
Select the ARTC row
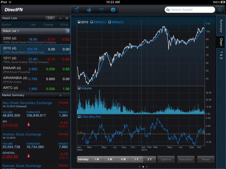tap(36, 88)
